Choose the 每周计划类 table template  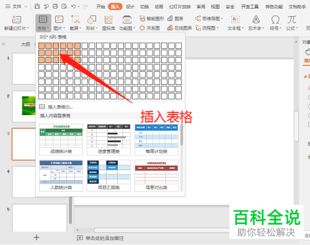156,140
